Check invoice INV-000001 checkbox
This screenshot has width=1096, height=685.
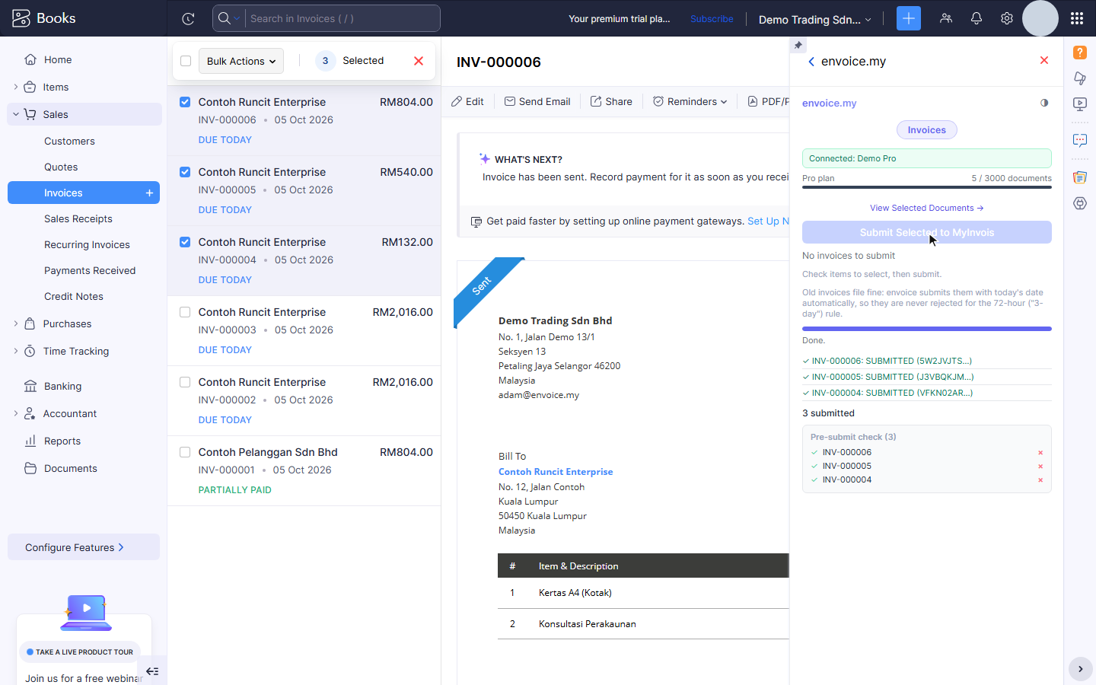tap(185, 452)
